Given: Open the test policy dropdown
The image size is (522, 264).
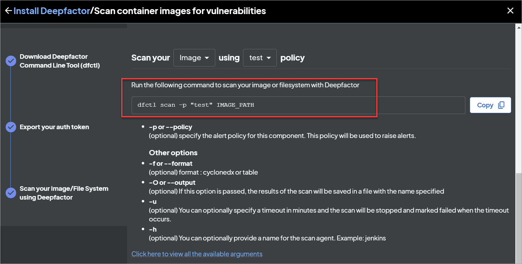Looking at the screenshot, I should click(x=260, y=58).
